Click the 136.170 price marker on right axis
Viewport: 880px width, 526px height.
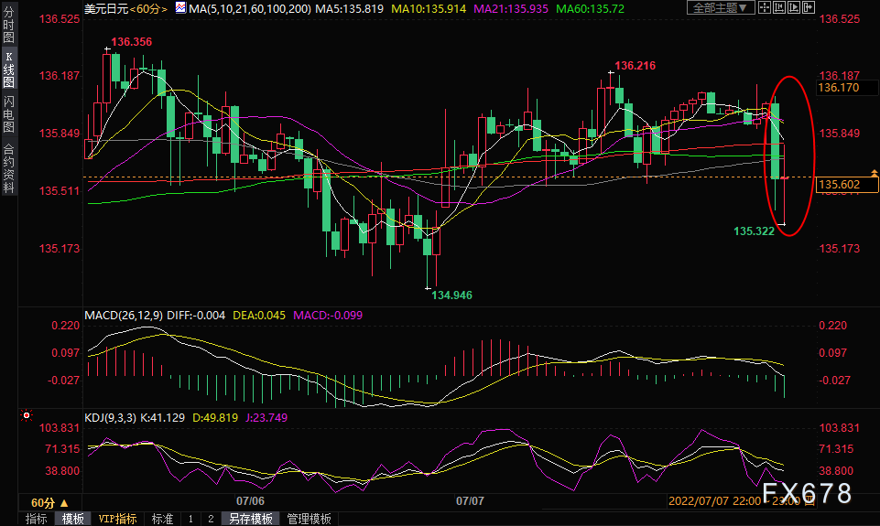click(x=846, y=88)
